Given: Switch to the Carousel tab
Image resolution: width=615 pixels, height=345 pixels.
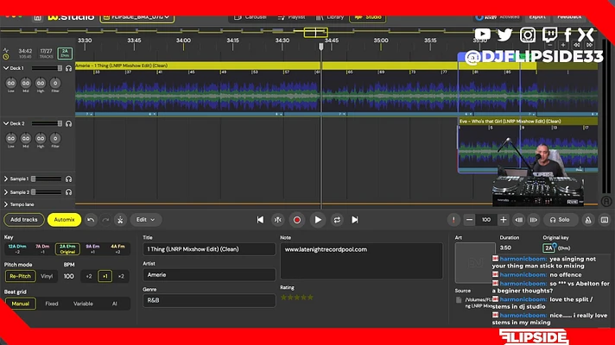Looking at the screenshot, I should pyautogui.click(x=250, y=17).
